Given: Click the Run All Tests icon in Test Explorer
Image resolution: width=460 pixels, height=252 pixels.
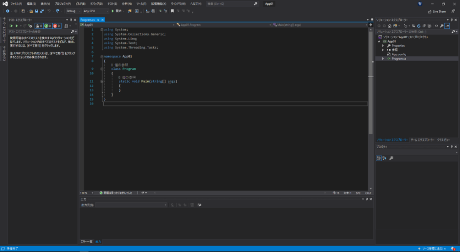Looking at the screenshot, I should pos(11,26).
